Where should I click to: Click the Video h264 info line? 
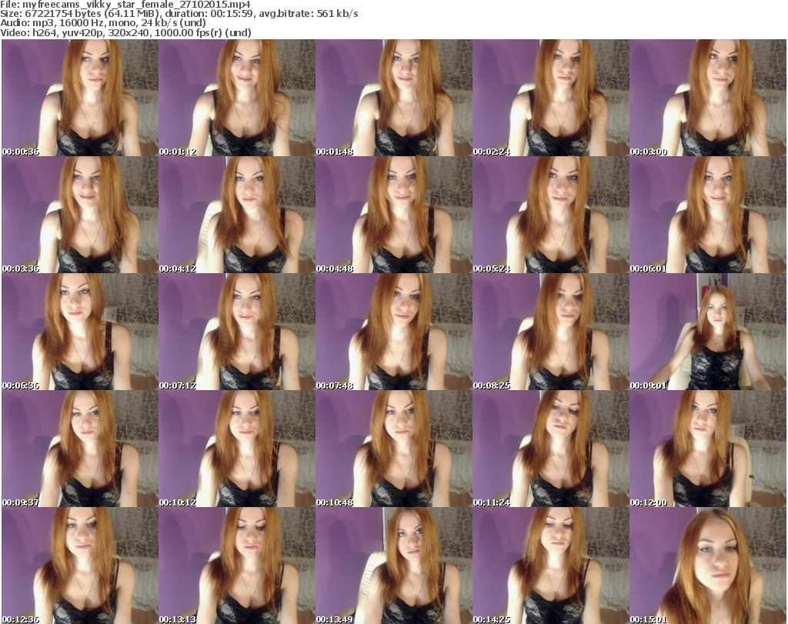pos(126,32)
